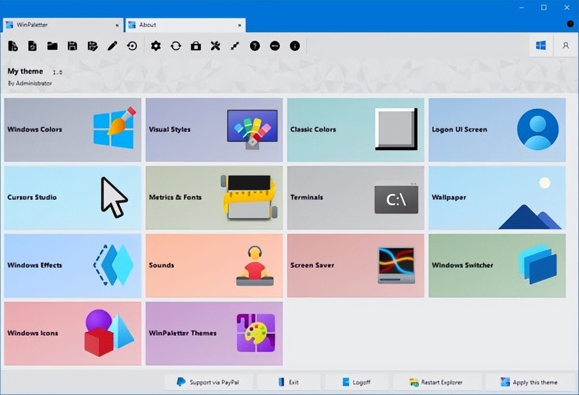Click the reload theme document icon
Screen dimensions: 579x395
point(32,46)
